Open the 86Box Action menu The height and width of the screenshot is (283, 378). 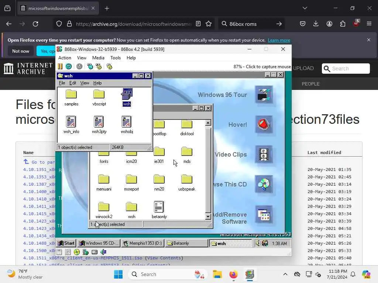point(65,58)
